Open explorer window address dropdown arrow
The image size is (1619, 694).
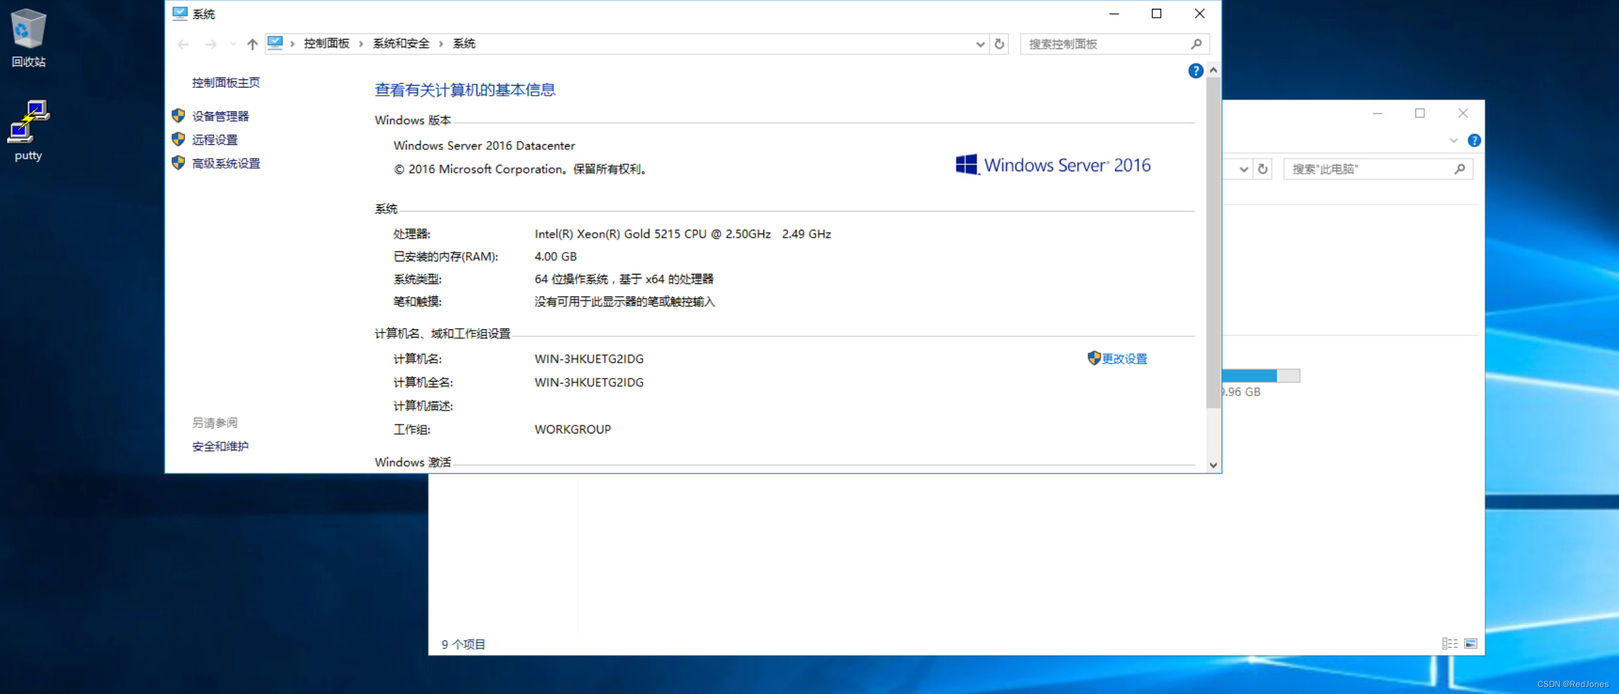pos(1243,169)
